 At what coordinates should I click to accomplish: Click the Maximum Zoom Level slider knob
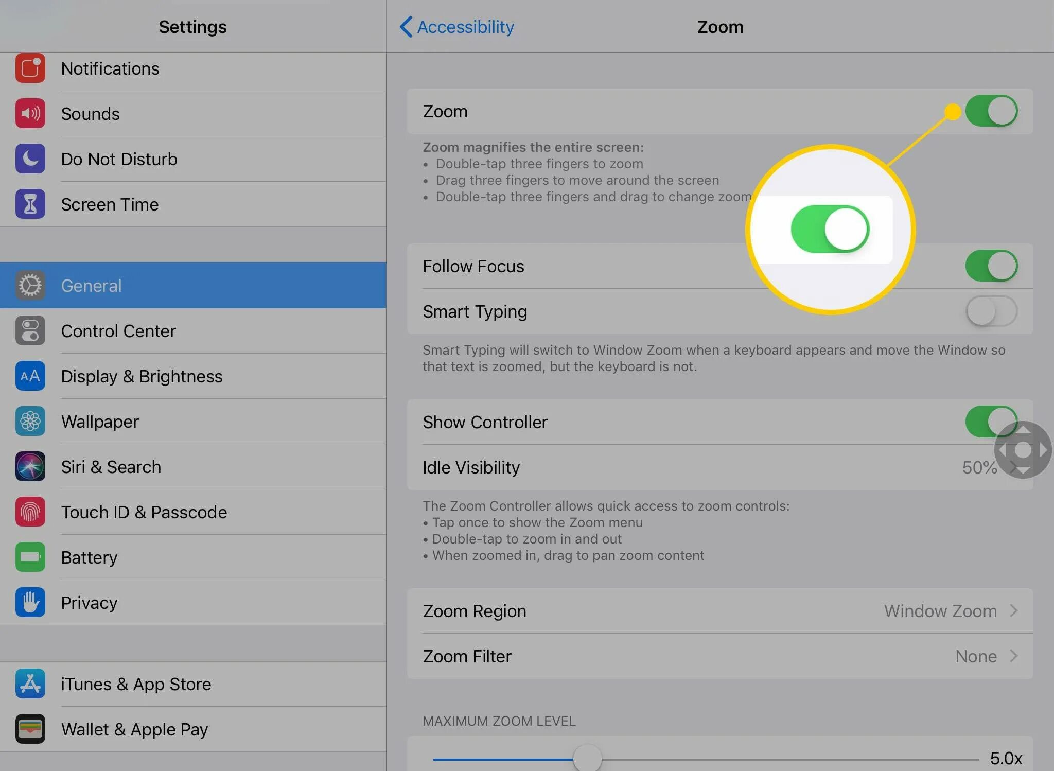[x=587, y=759]
